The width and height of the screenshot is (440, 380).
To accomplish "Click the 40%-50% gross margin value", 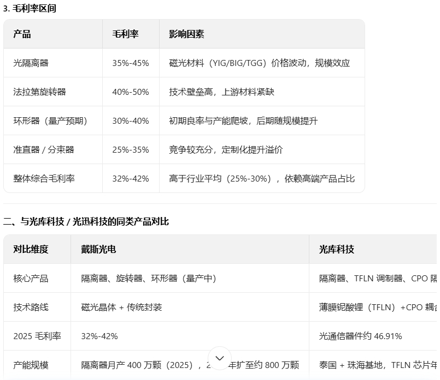I will (131, 92).
